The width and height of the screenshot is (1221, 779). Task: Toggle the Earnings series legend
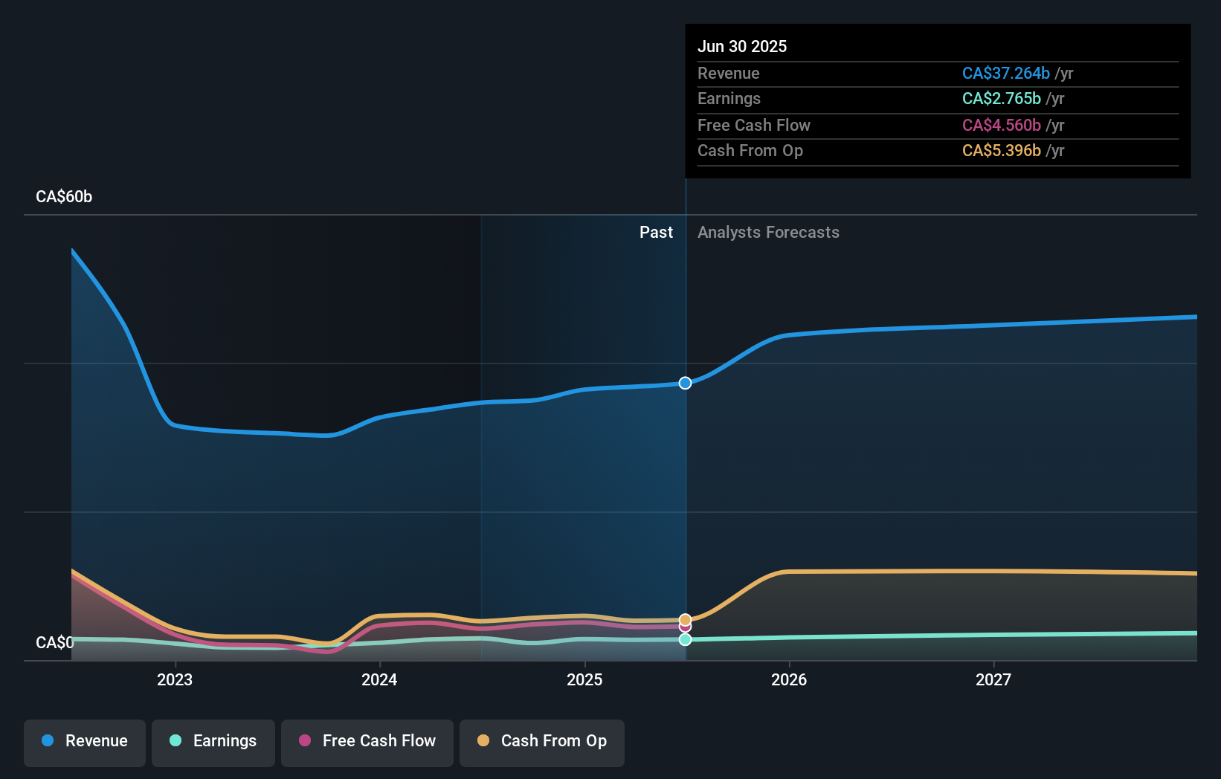click(213, 743)
